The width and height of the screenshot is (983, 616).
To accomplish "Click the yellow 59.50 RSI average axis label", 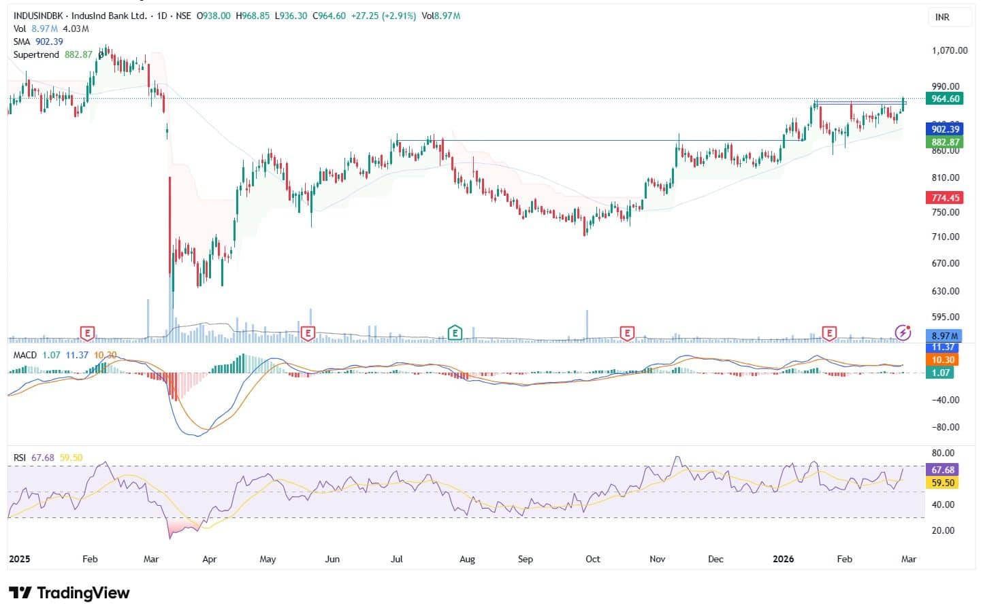I will pos(944,483).
